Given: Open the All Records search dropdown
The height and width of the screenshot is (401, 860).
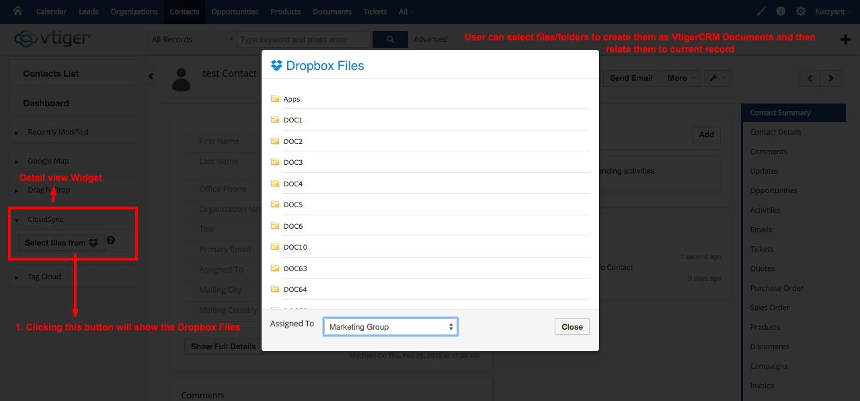Looking at the screenshot, I should tap(191, 39).
